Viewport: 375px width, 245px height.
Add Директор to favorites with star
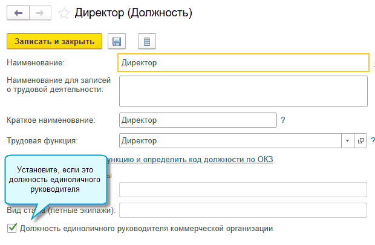[64, 13]
